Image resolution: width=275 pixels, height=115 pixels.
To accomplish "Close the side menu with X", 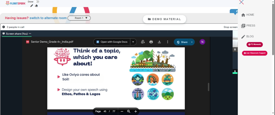I will pyautogui.click(x=241, y=2).
